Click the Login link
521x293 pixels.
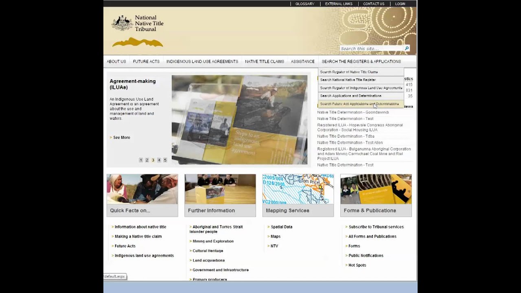tap(400, 4)
